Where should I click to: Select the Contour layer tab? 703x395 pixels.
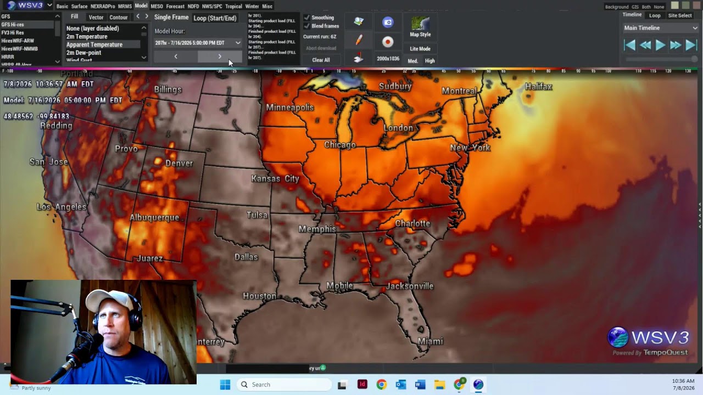(x=119, y=18)
